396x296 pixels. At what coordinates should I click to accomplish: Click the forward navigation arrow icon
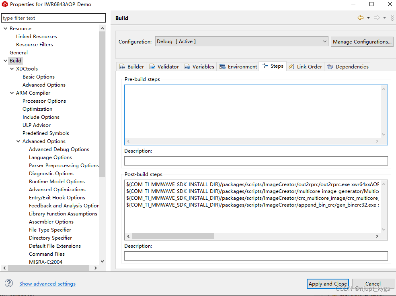377,18
